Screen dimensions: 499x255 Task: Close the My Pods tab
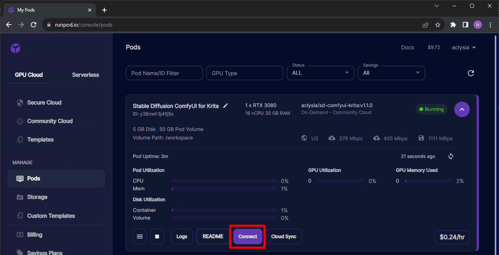[90, 10]
